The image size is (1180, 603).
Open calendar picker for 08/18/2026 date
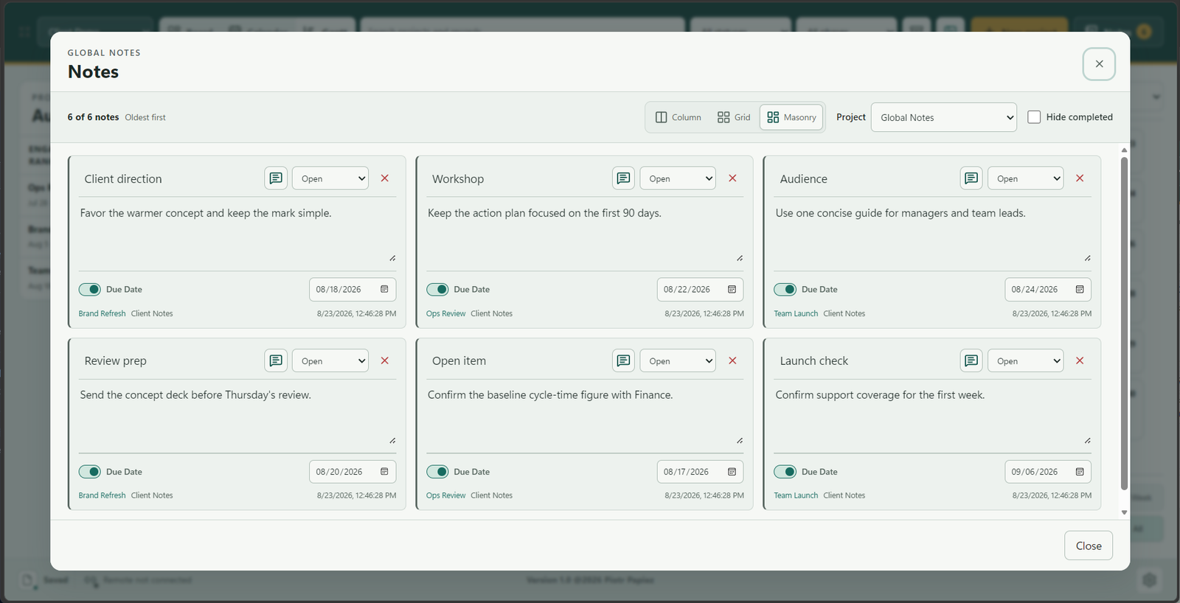(x=384, y=290)
